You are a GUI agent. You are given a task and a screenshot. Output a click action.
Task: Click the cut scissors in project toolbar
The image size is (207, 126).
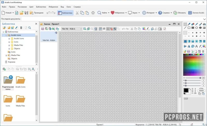click(132, 29)
